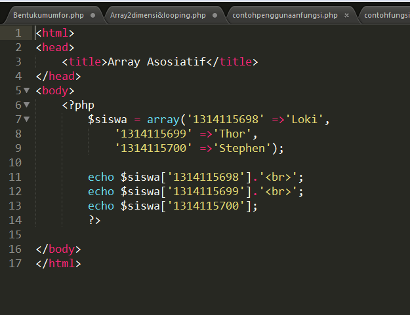
Task: Click the $siswa variable on line 7
Action: click(x=107, y=120)
